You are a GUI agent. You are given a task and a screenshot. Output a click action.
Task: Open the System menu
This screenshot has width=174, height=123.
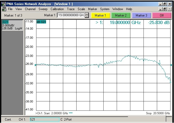coord(105,9)
